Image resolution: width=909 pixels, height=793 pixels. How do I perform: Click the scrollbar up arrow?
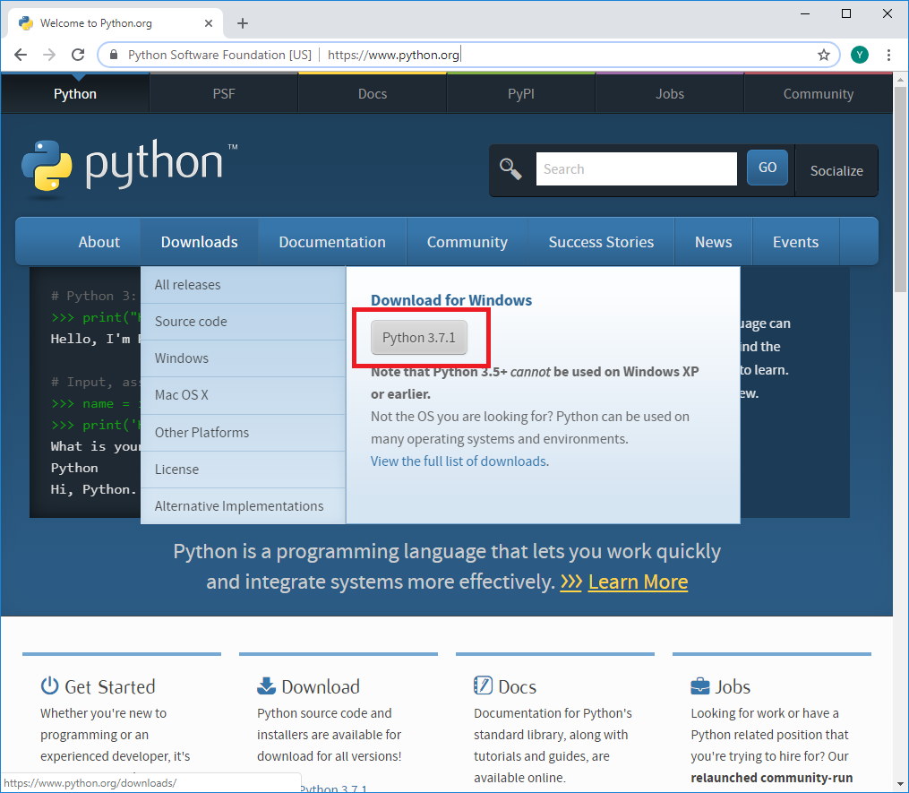coord(900,79)
